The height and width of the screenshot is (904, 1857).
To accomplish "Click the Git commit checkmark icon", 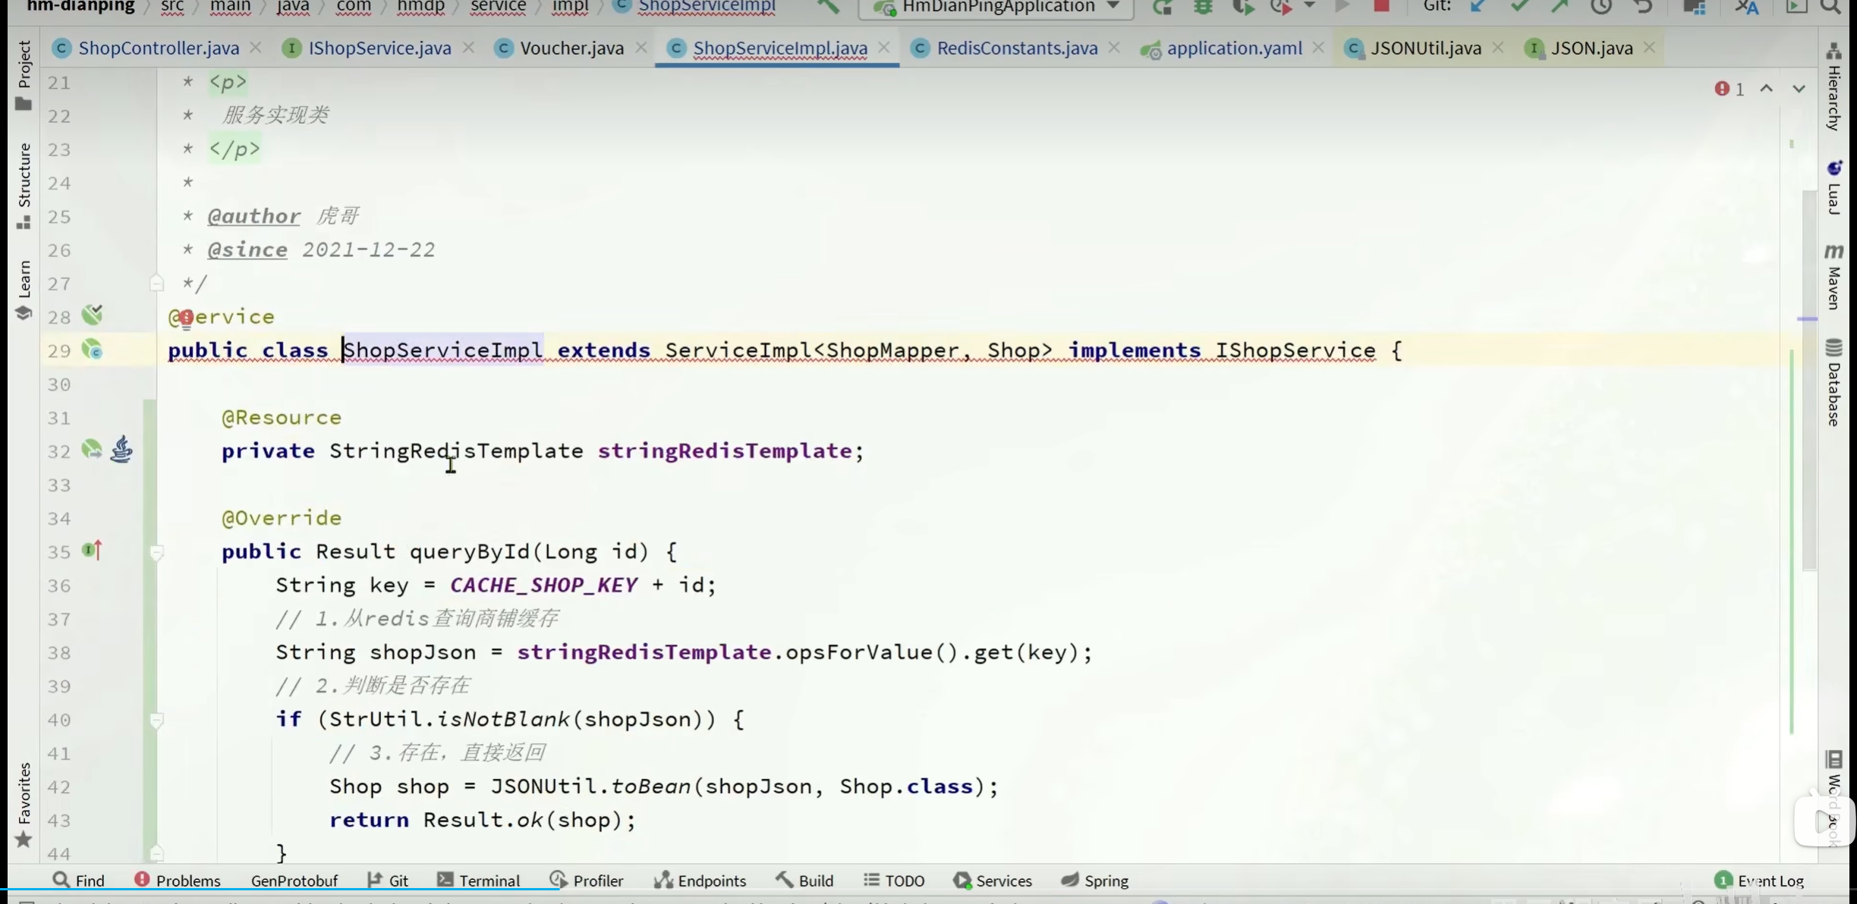I will pyautogui.click(x=1519, y=7).
